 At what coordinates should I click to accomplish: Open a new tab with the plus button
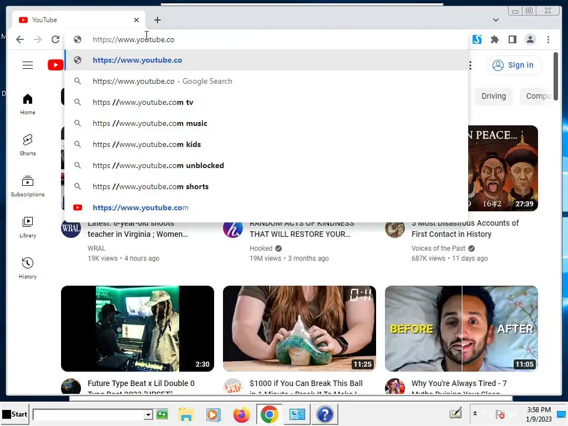[157, 20]
